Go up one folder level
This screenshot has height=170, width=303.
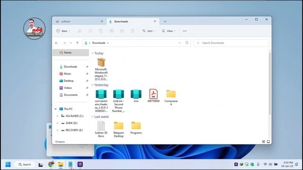coord(77,43)
